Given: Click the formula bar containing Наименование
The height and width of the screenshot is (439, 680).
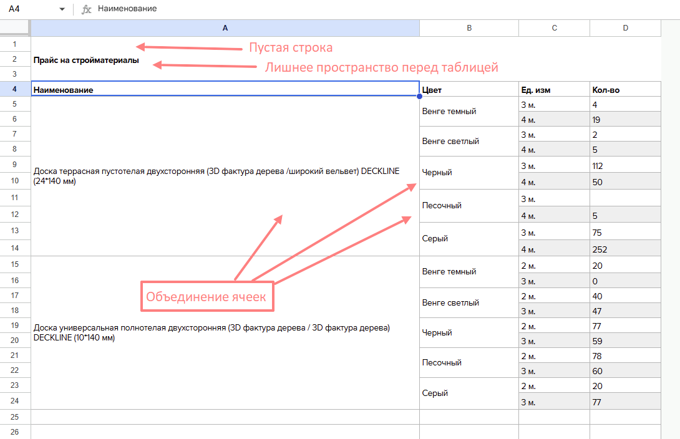Looking at the screenshot, I should [374, 9].
